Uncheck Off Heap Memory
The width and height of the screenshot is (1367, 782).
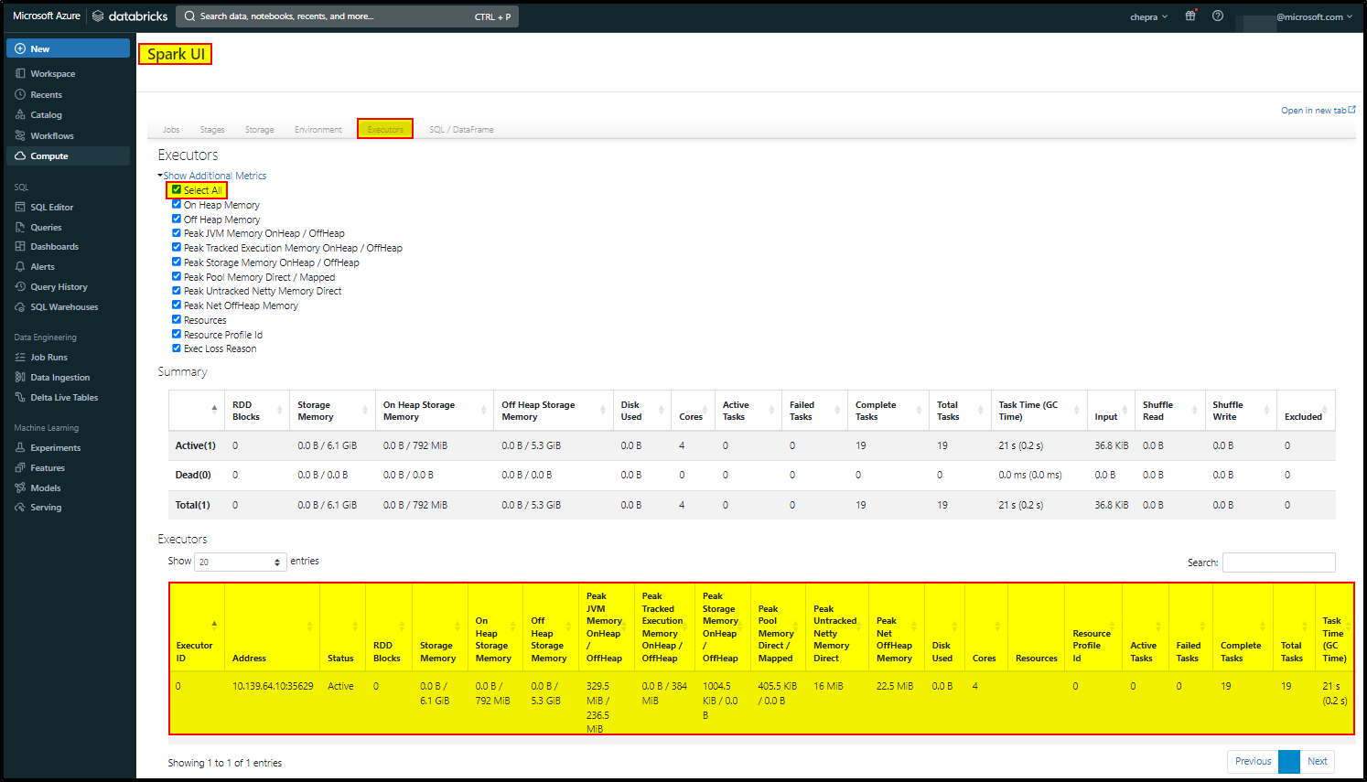[177, 219]
